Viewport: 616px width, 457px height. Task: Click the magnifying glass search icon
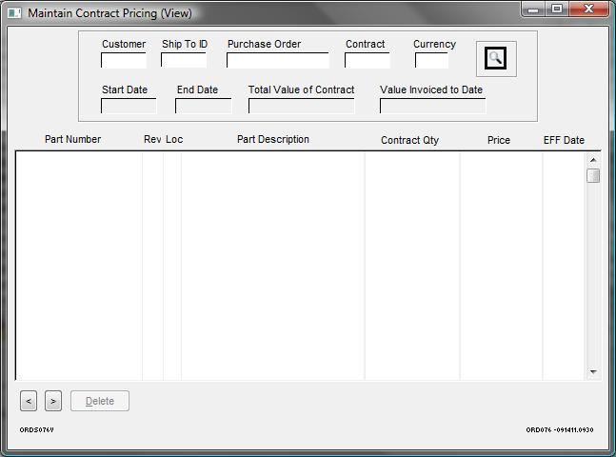(x=496, y=58)
